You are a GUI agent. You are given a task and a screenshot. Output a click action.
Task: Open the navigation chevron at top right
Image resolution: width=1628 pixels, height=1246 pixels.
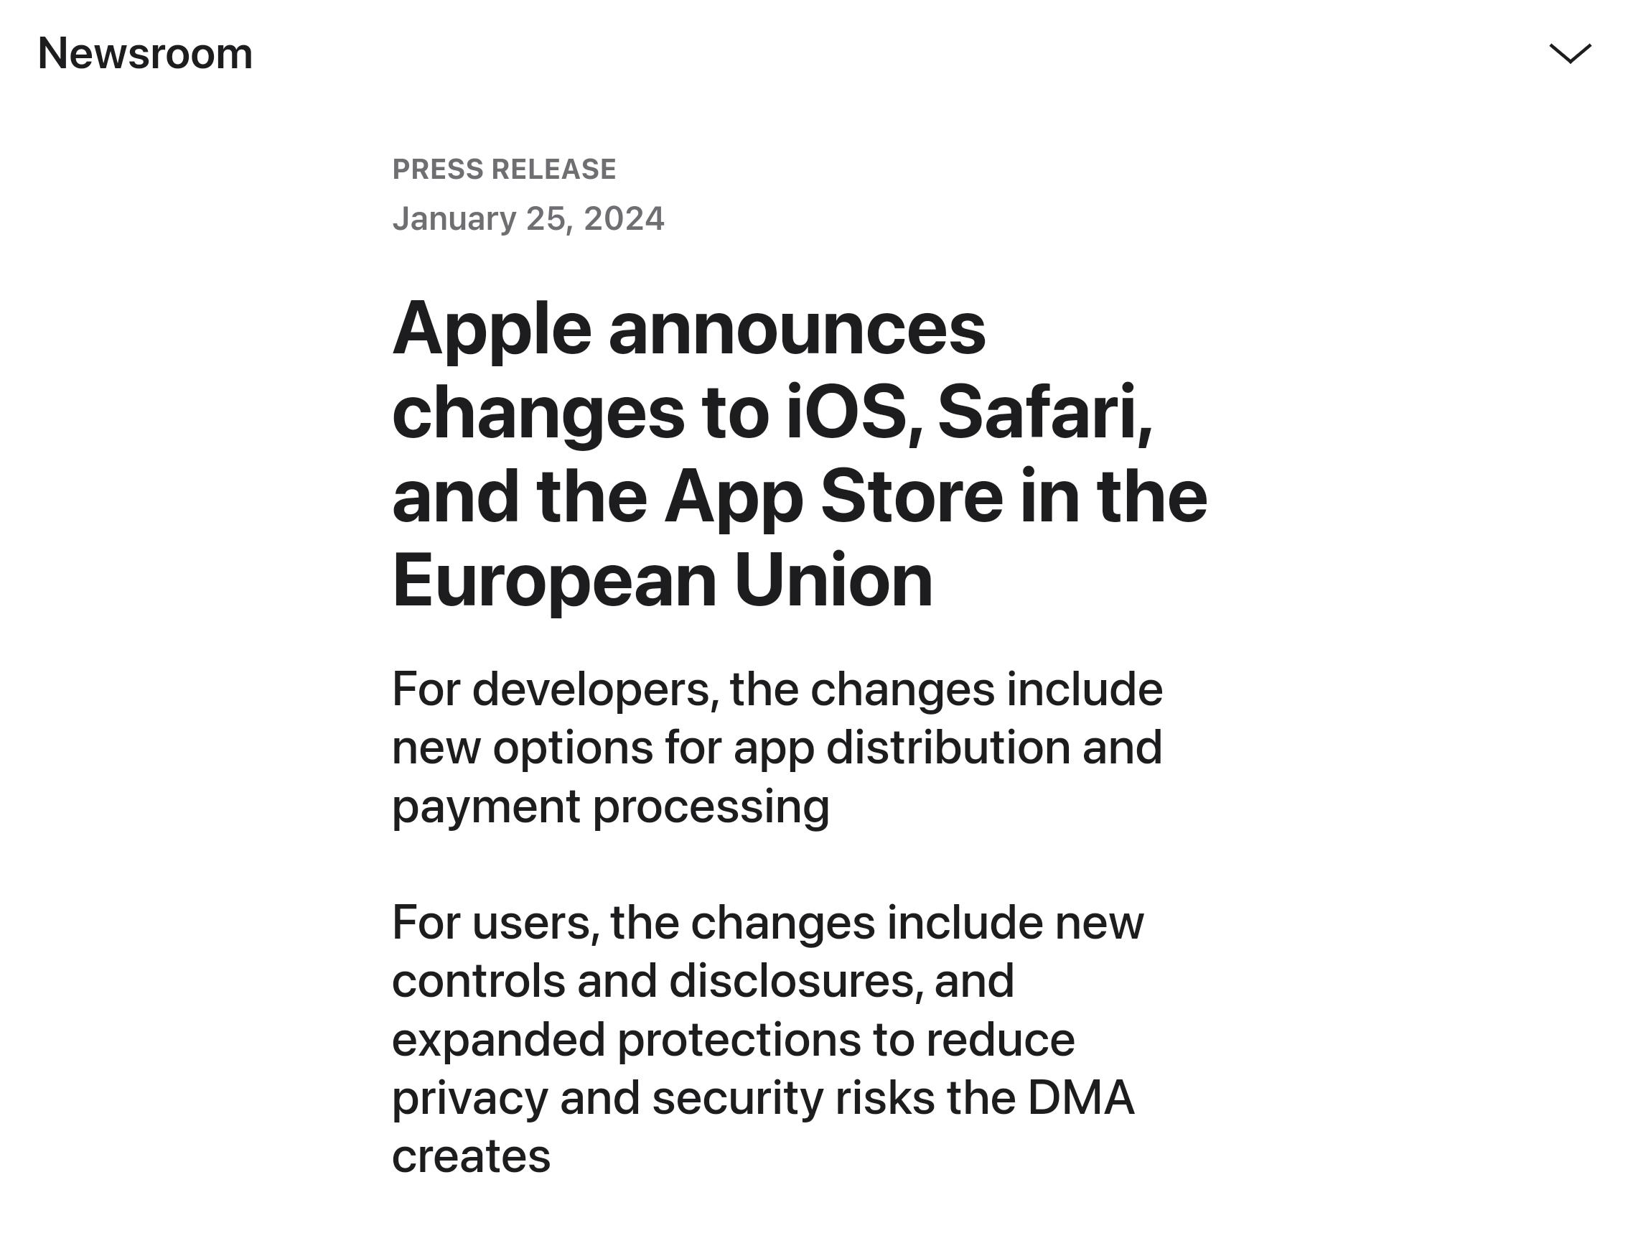coord(1571,53)
